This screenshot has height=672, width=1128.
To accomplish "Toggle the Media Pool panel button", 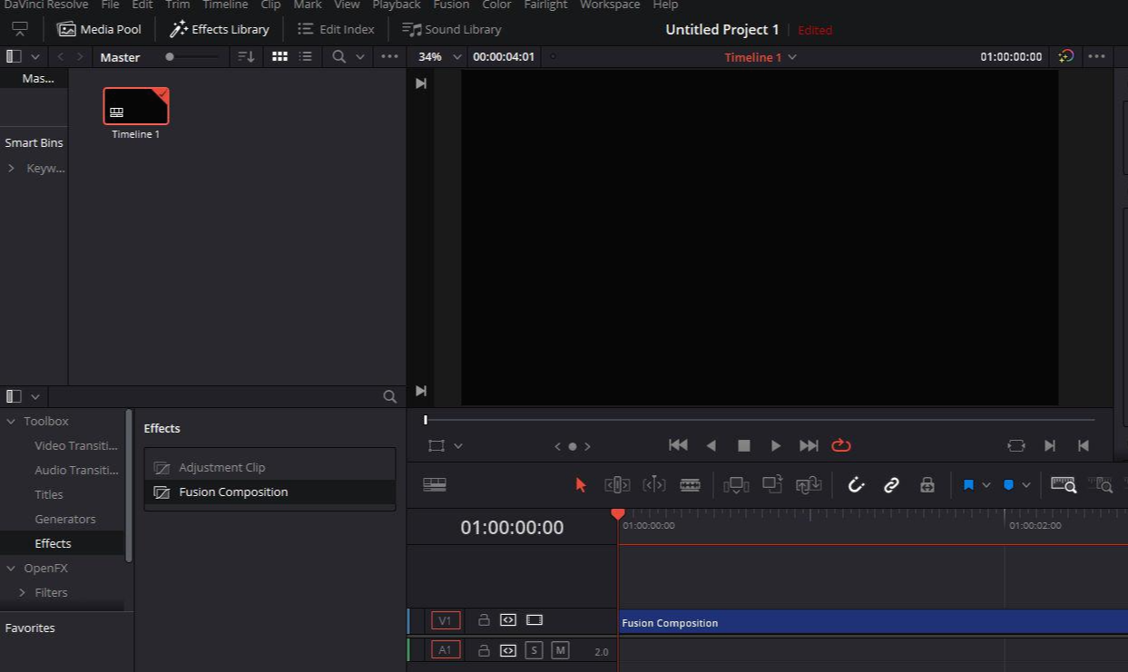I will pos(100,29).
